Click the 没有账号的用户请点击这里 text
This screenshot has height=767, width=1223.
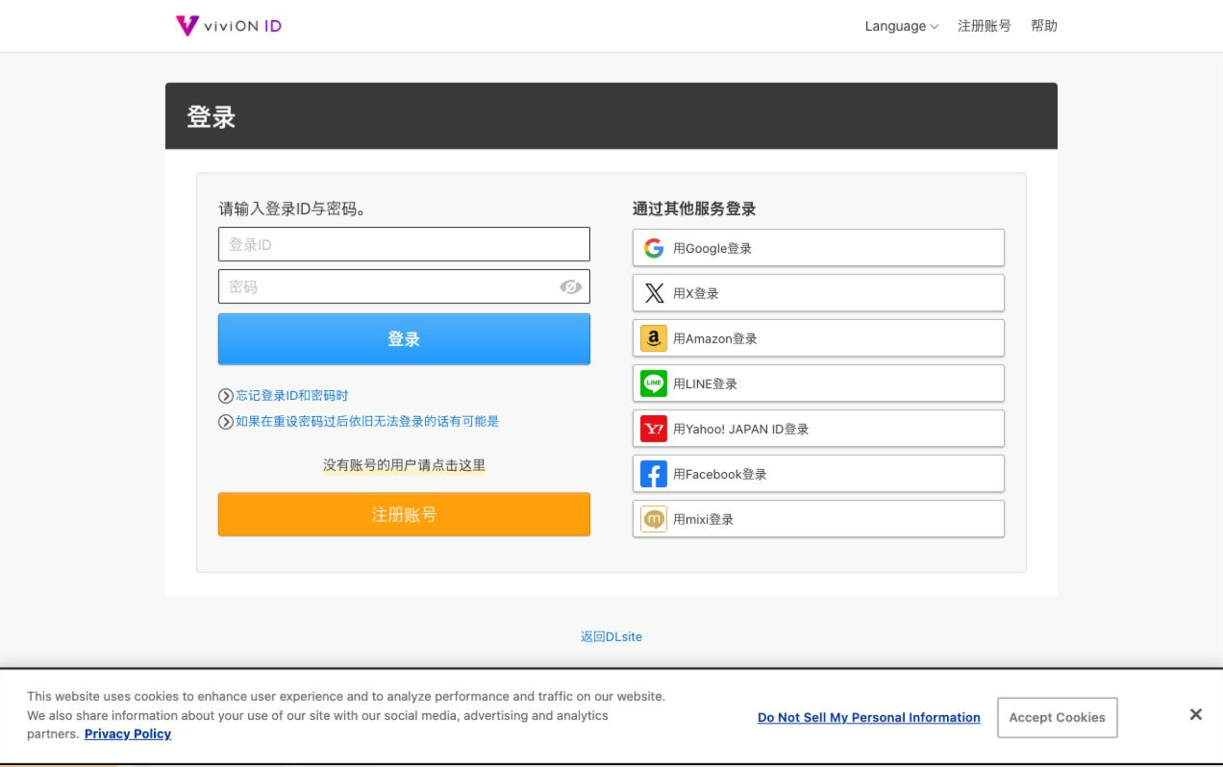tap(404, 465)
